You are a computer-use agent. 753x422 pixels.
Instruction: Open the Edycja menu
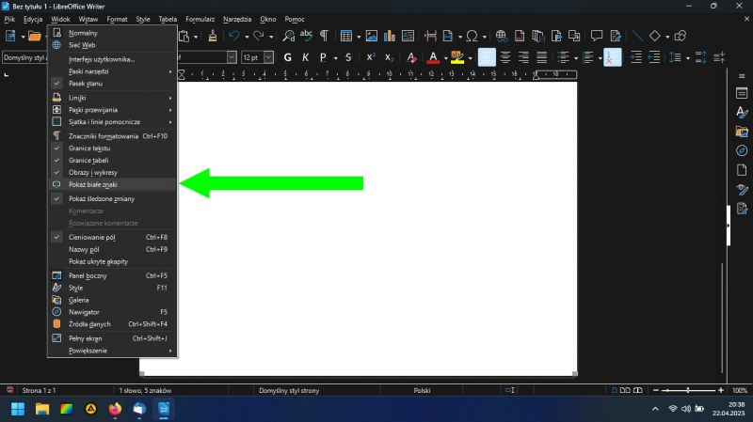[33, 19]
